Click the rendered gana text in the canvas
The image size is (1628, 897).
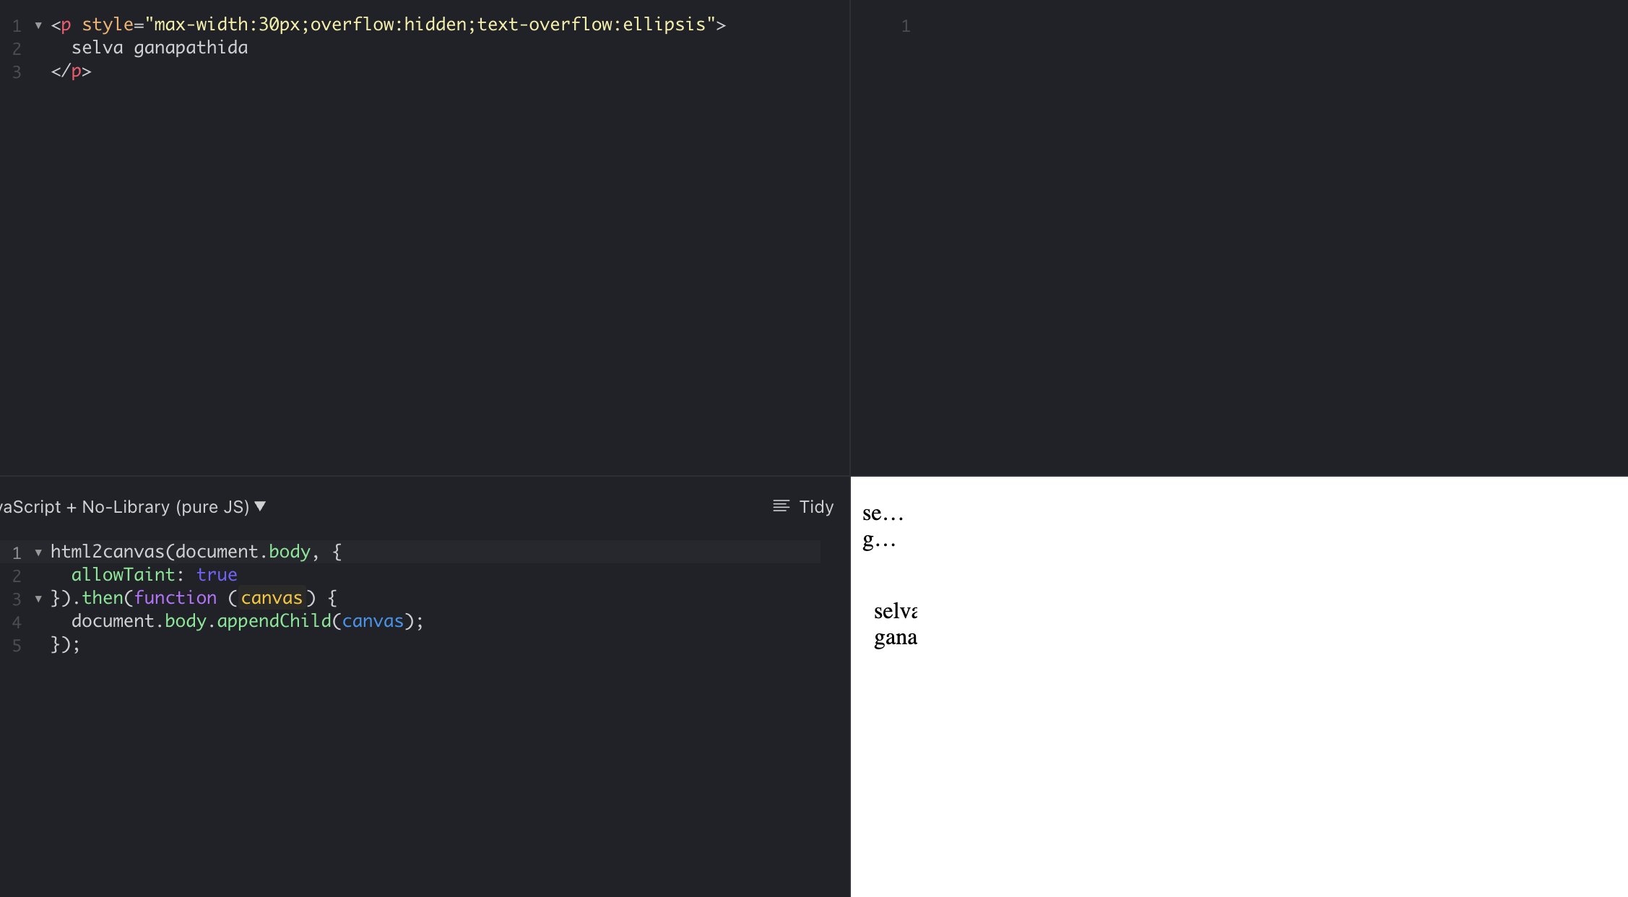(x=896, y=638)
